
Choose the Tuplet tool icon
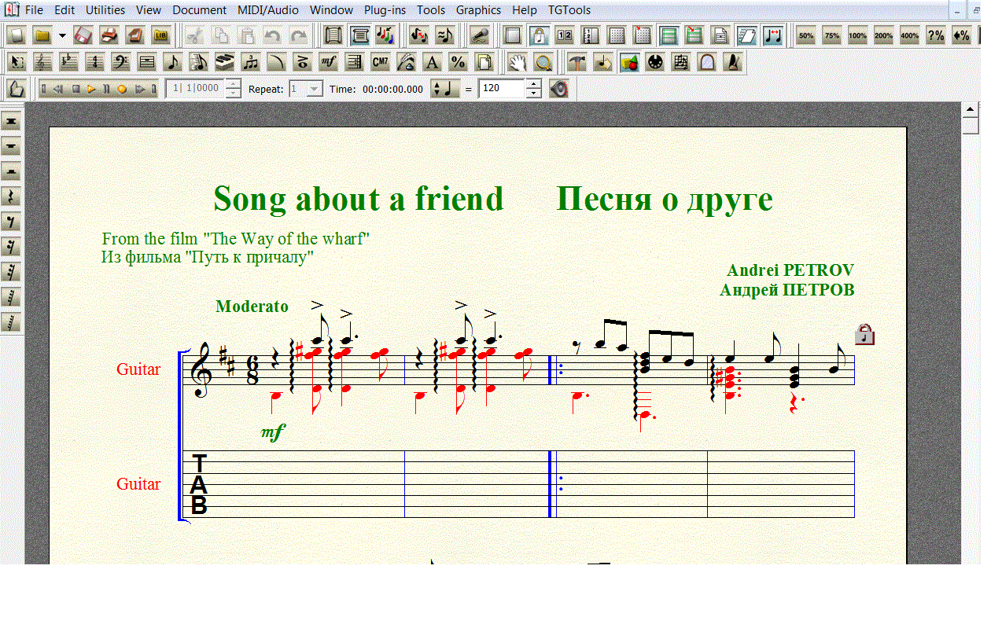(x=250, y=62)
